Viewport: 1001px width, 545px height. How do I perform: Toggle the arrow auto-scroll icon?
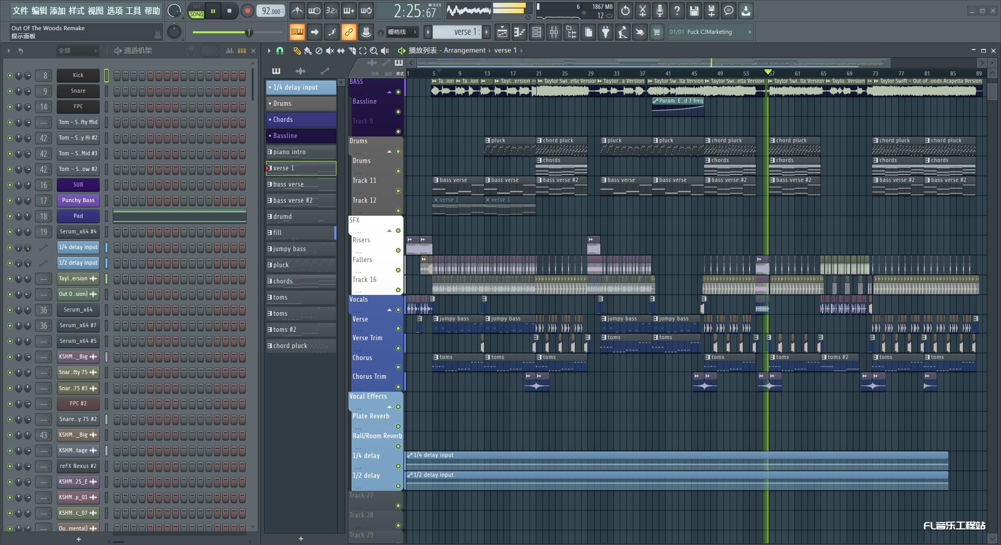pyautogui.click(x=315, y=32)
